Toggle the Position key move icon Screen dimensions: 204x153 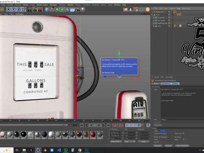point(127,125)
